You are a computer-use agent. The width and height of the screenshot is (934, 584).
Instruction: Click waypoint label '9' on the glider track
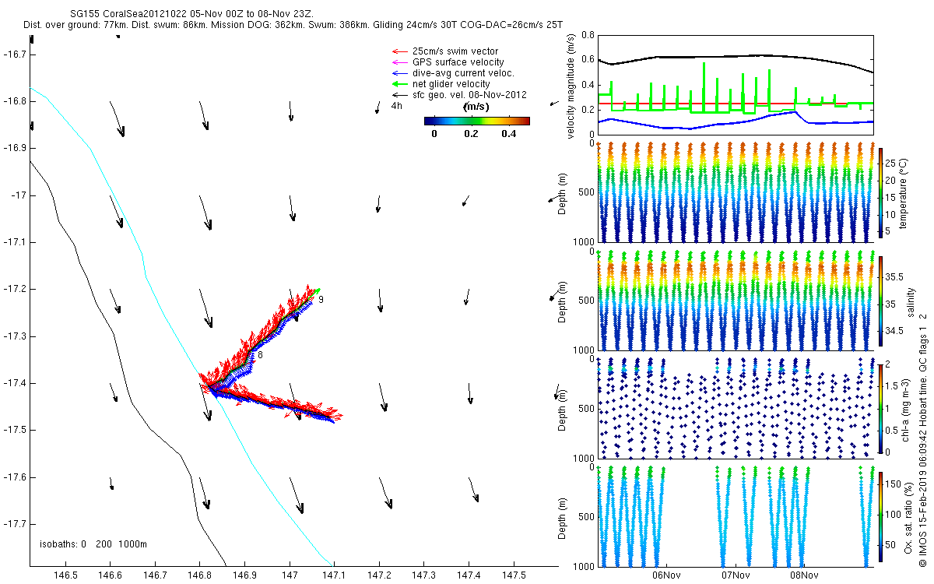coord(321,300)
